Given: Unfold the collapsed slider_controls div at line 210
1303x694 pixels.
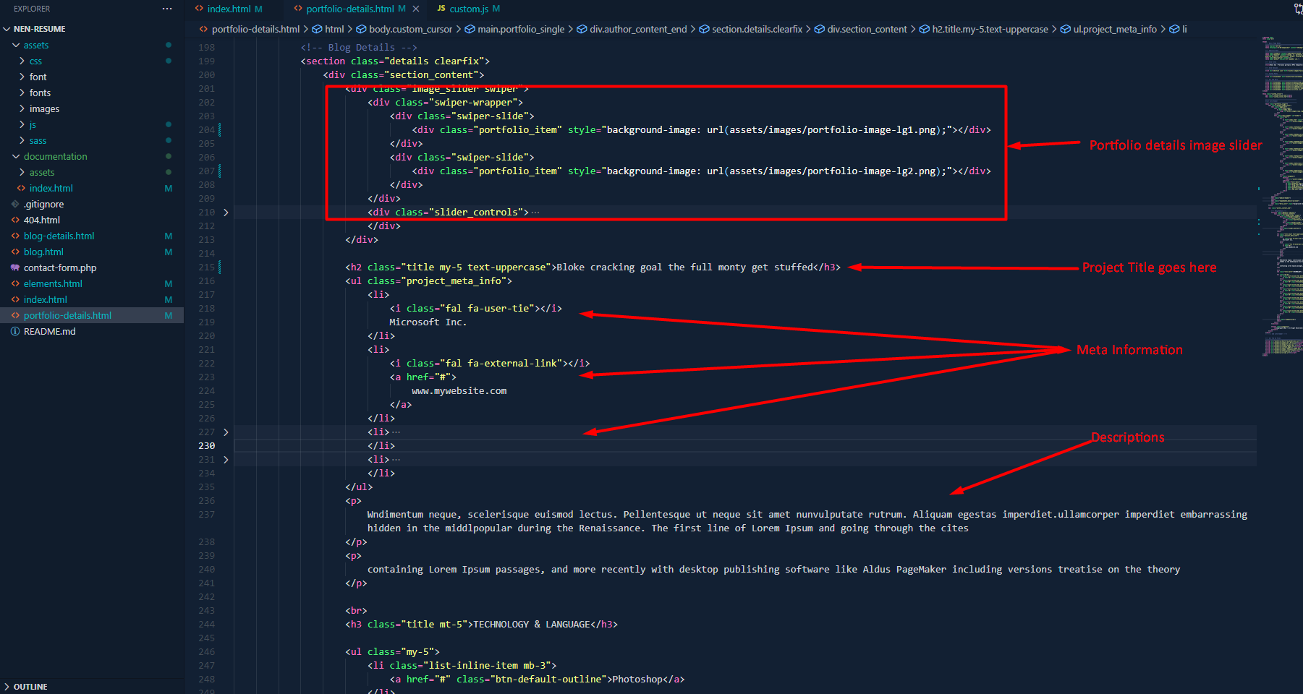Looking at the screenshot, I should 226,213.
